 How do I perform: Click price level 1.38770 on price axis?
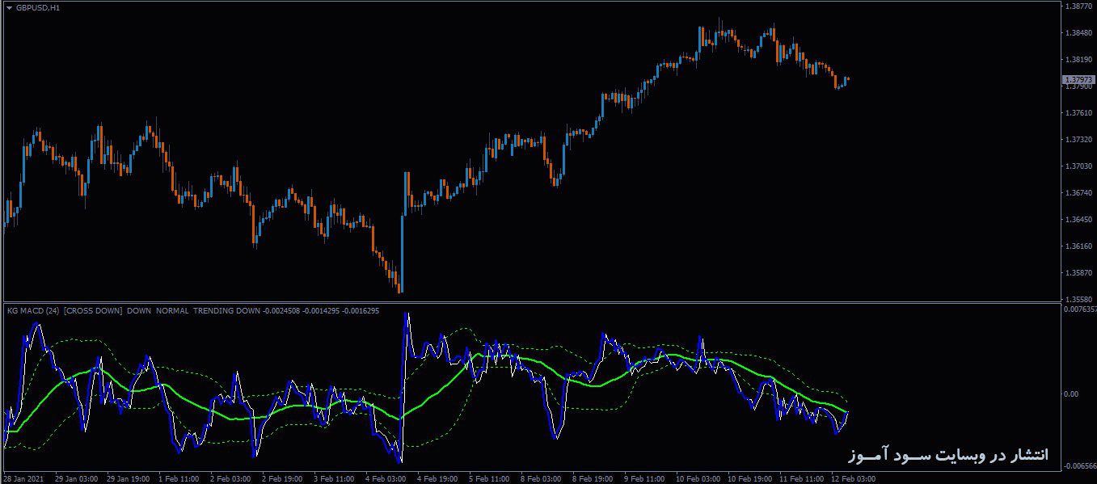(x=1080, y=6)
